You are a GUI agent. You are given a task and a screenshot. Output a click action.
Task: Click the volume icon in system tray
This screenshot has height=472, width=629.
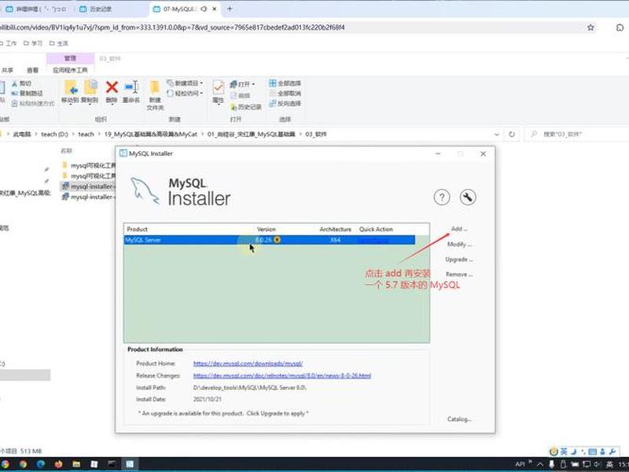pyautogui.click(x=598, y=464)
